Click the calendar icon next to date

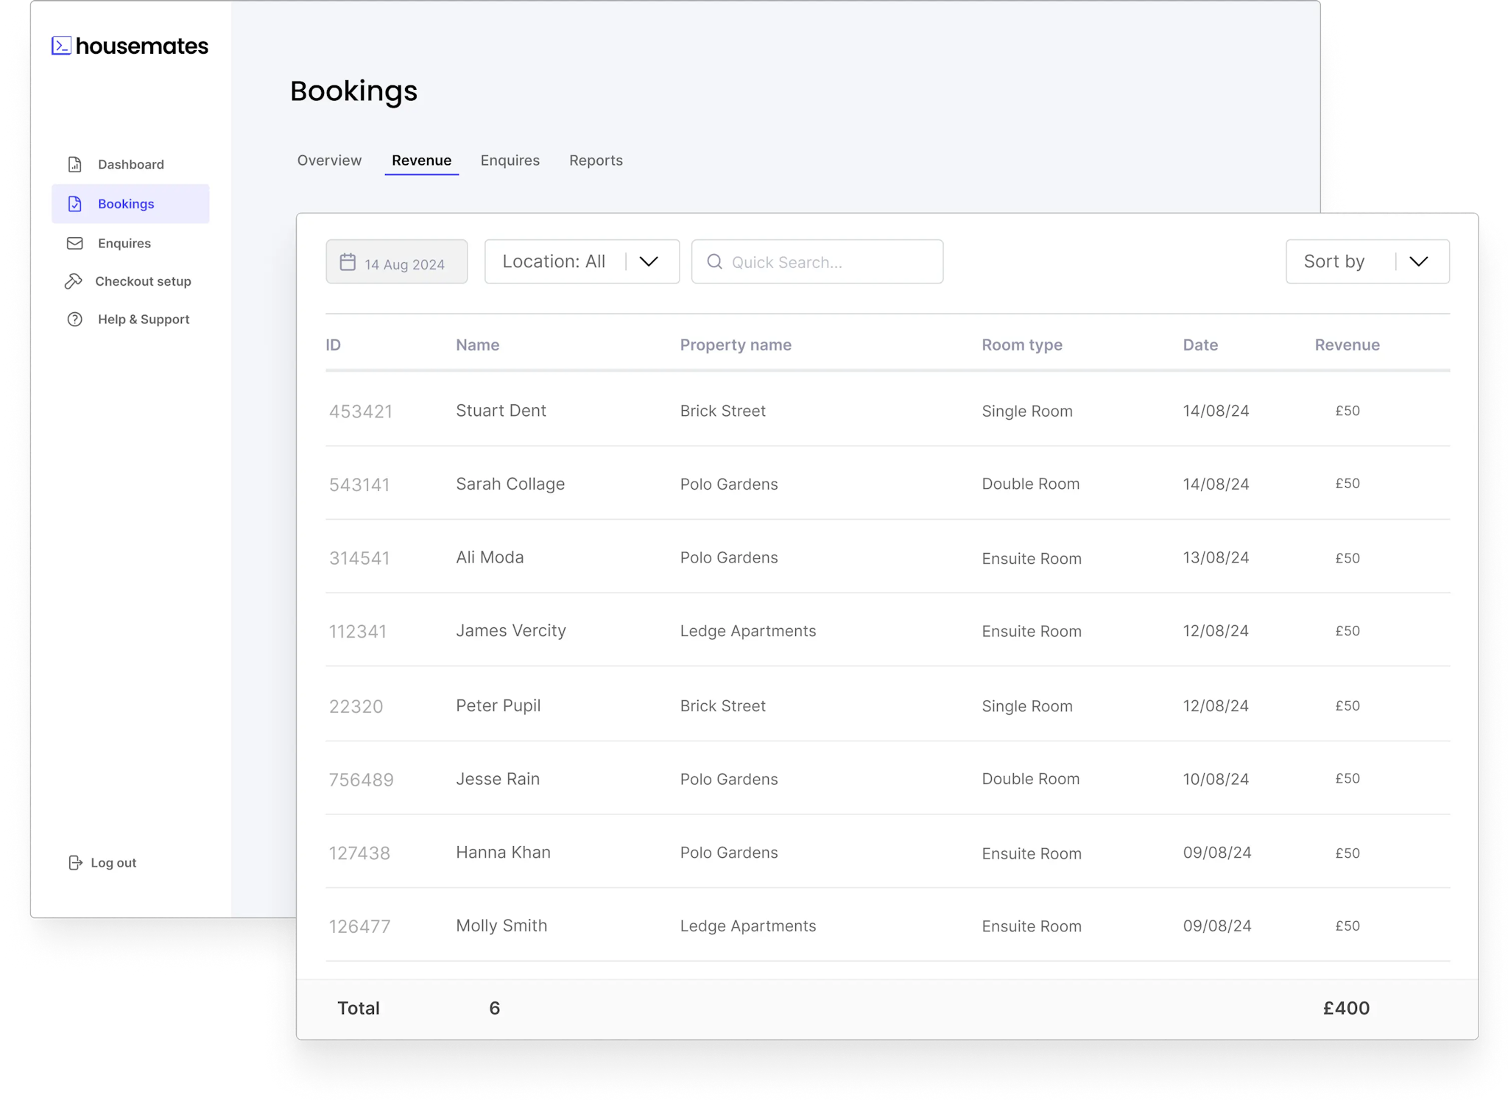point(348,262)
